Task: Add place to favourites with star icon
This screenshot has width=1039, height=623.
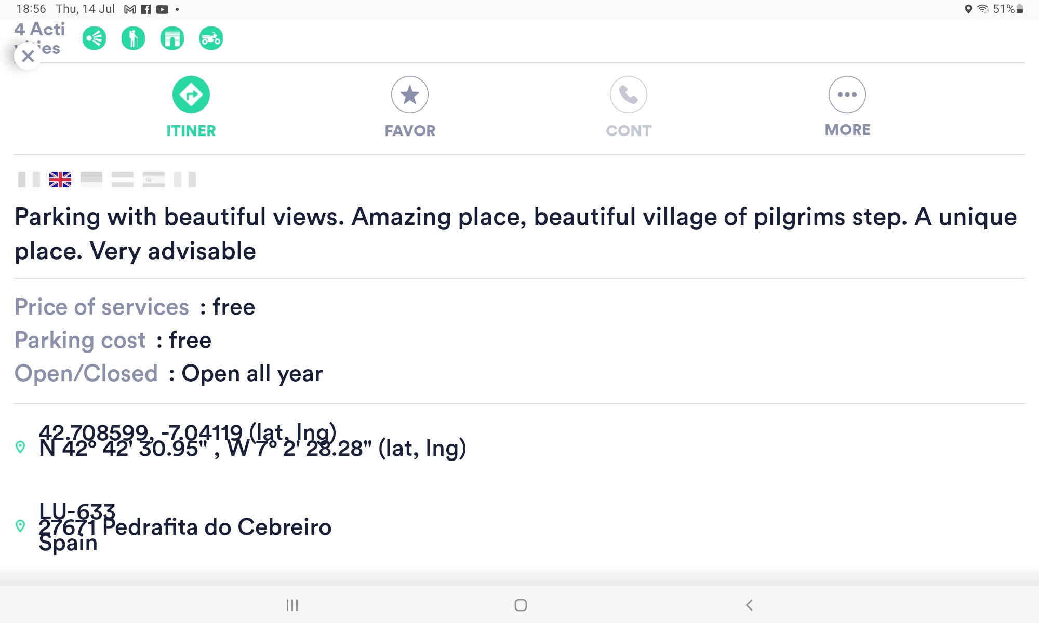Action: [x=410, y=94]
